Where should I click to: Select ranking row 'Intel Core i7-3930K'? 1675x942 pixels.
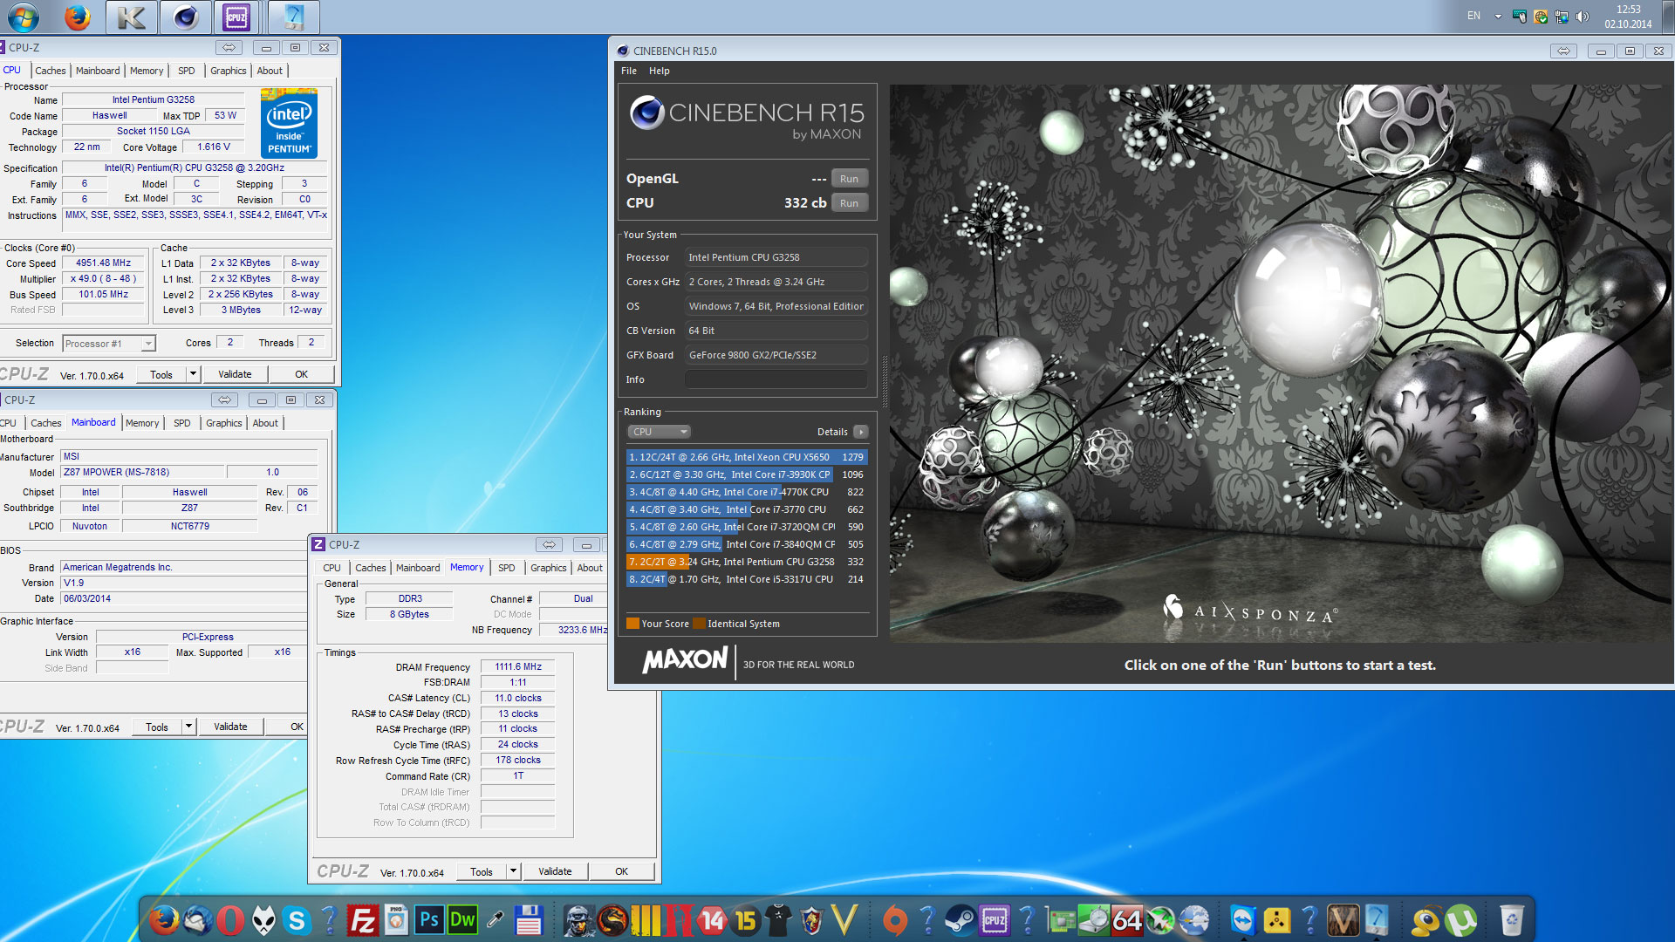click(x=746, y=474)
